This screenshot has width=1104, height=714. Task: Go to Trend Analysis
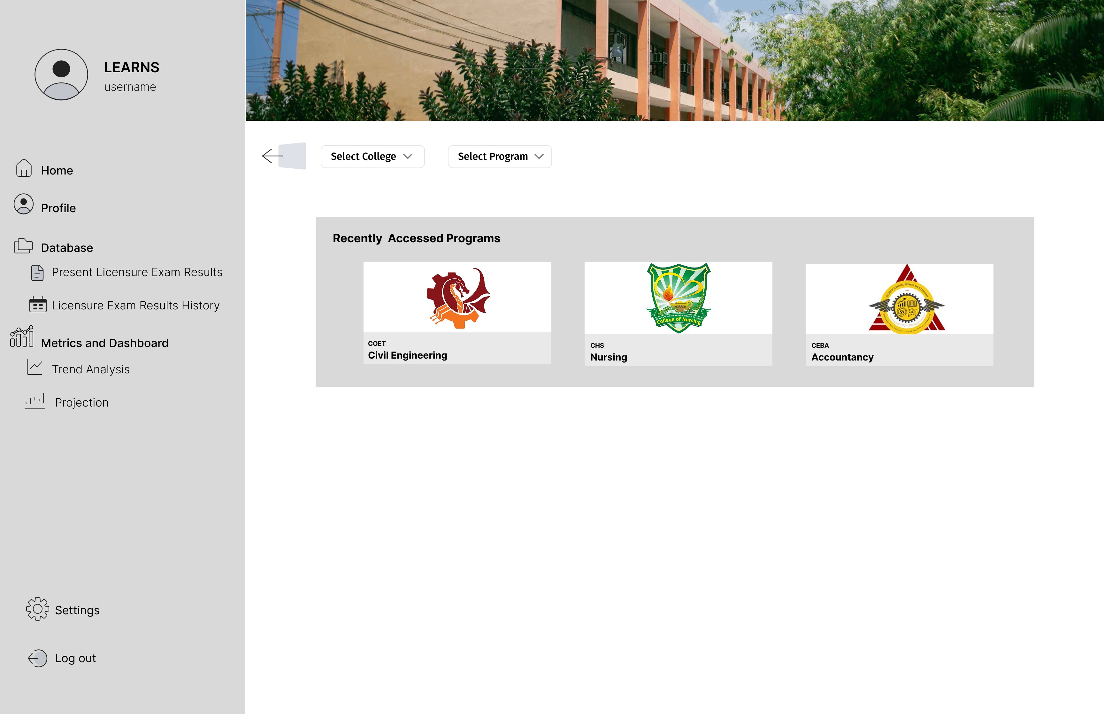click(91, 369)
